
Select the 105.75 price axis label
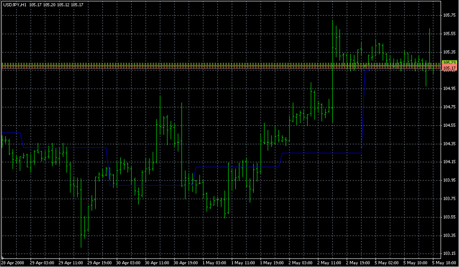tap(449, 15)
